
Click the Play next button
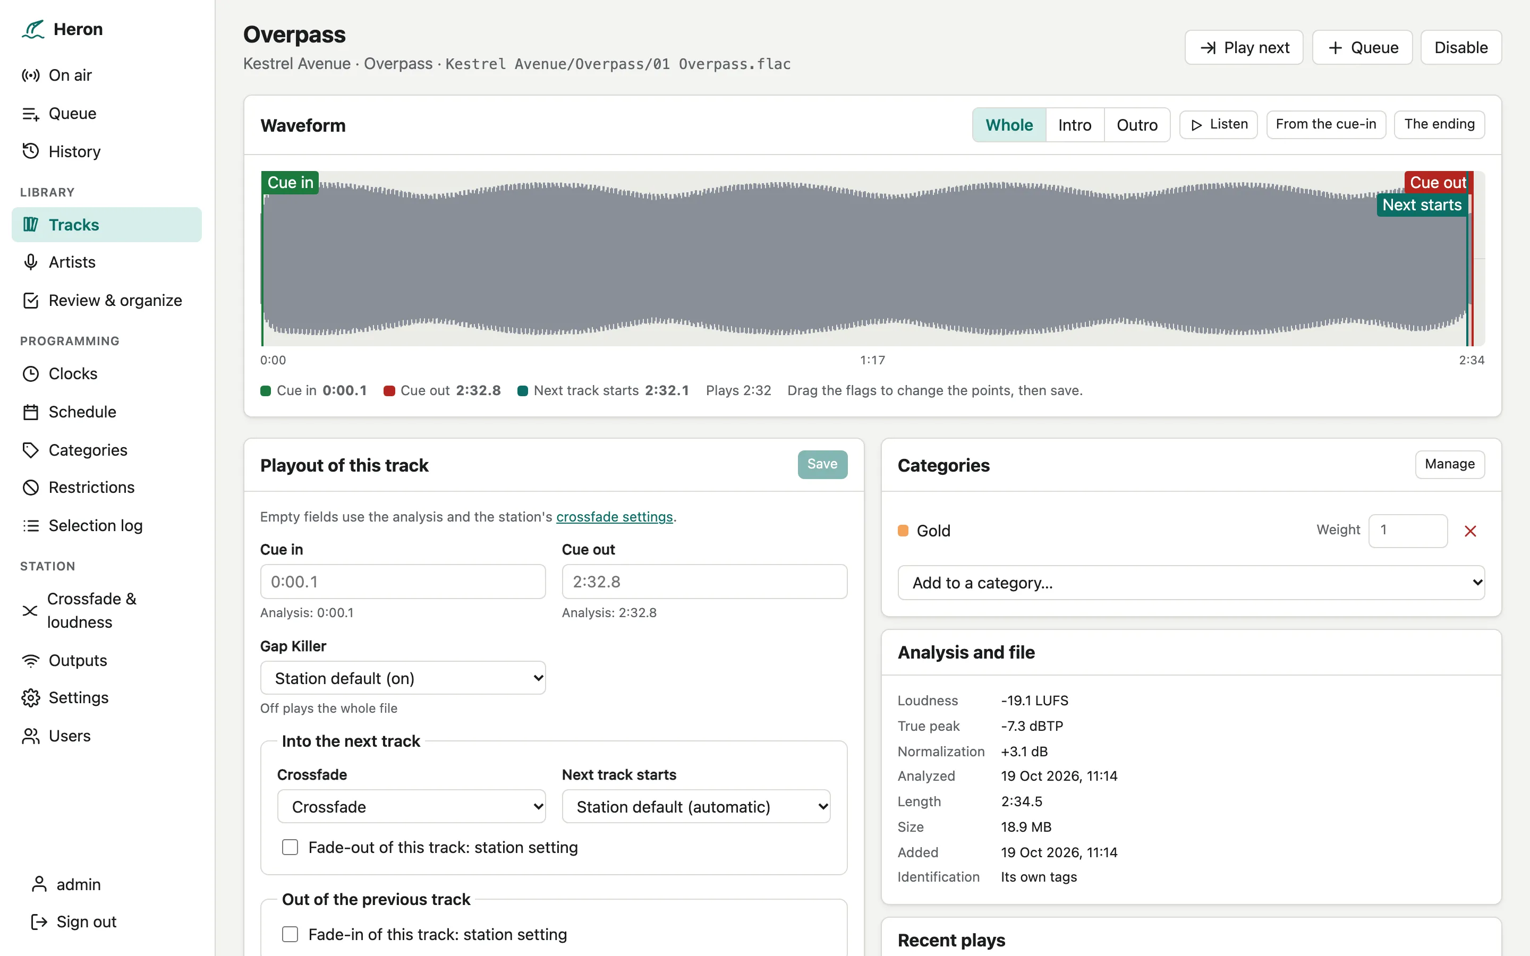tap(1244, 47)
